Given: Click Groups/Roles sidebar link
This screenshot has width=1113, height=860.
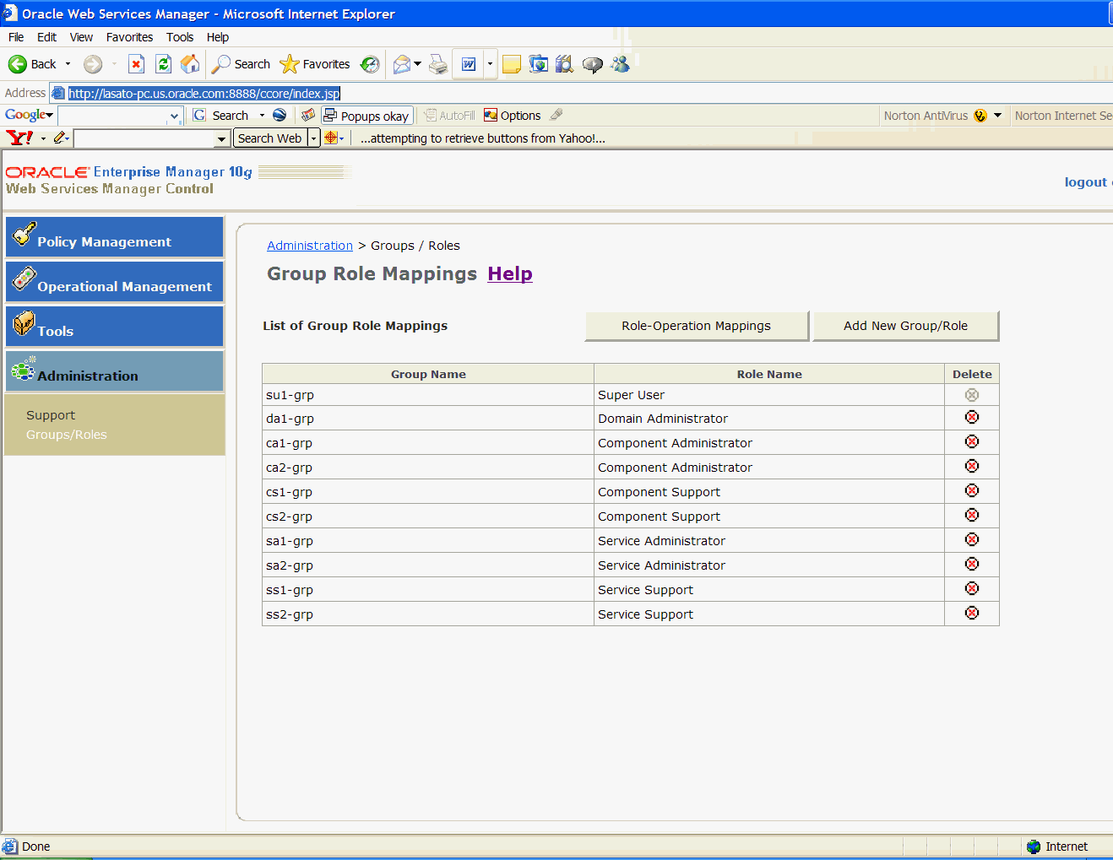Looking at the screenshot, I should [x=67, y=435].
